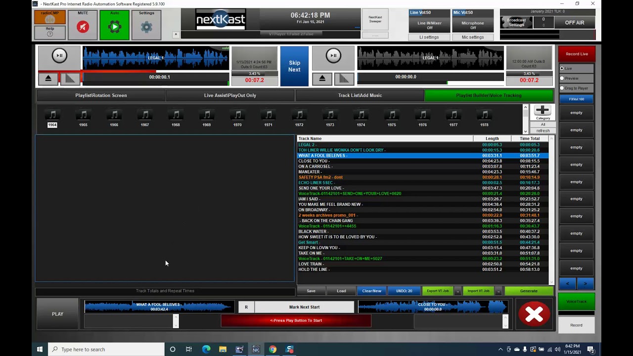Viewport: 633px width, 356px height.
Task: Open the 1965 music folder
Action: tap(83, 119)
